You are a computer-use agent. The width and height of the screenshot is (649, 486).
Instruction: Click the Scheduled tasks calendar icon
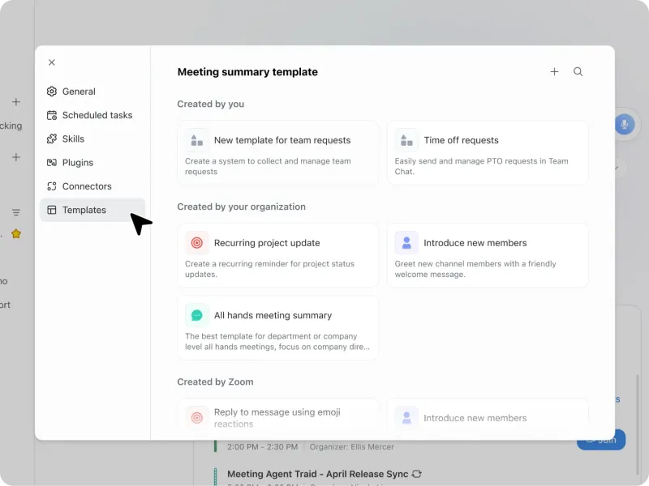coord(52,115)
